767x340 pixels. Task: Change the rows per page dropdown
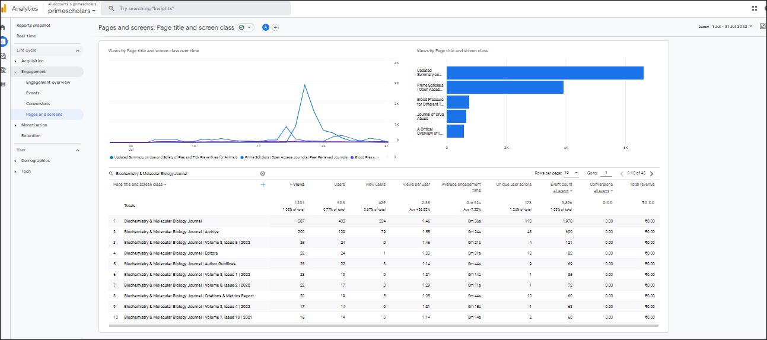[571, 173]
